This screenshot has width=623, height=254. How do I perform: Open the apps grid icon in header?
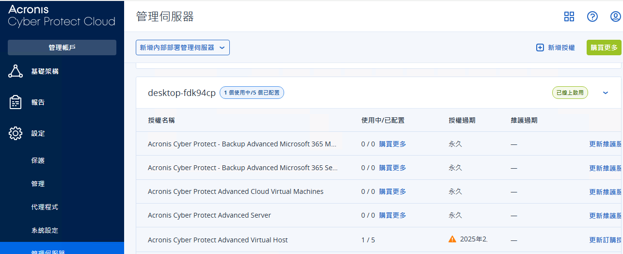[569, 17]
